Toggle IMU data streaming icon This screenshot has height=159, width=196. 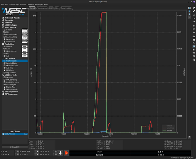194,49
